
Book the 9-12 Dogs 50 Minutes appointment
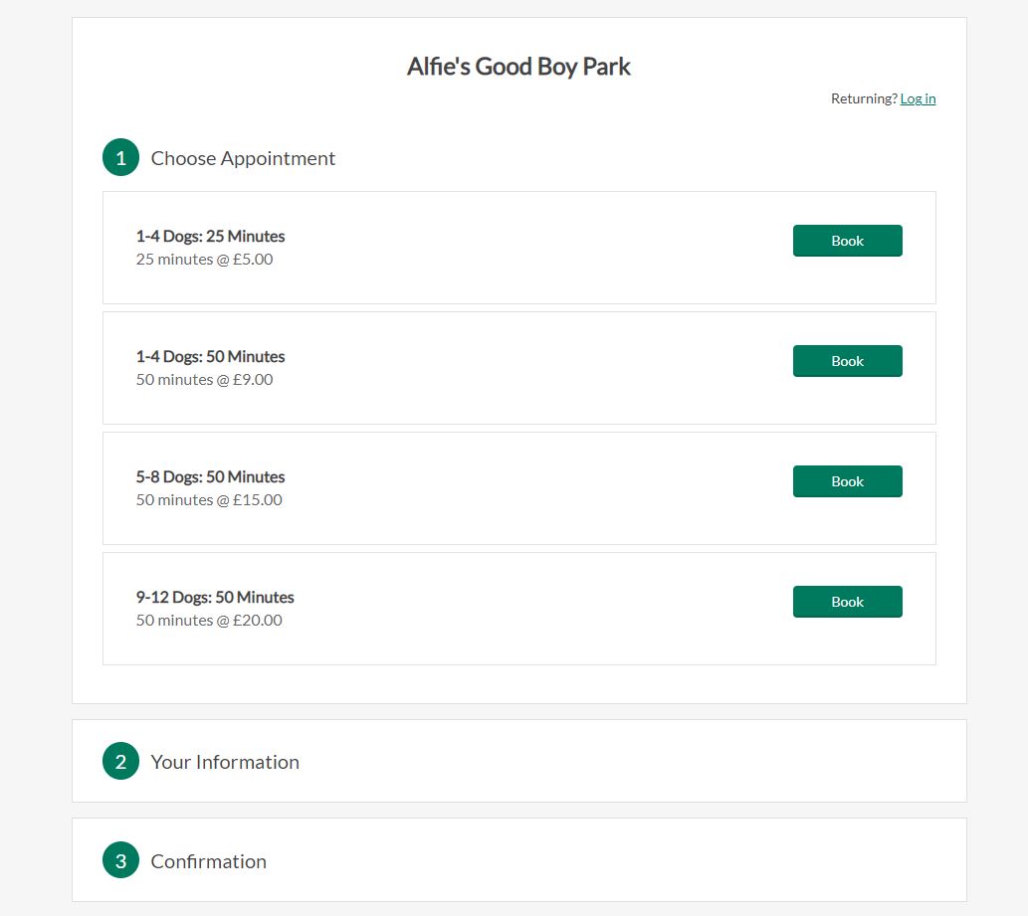847,602
